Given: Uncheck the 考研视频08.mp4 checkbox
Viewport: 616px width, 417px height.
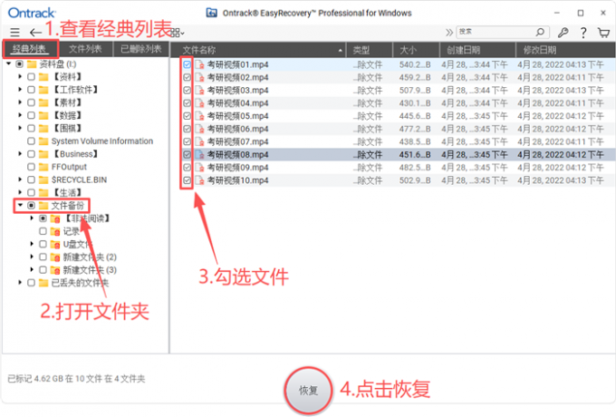Looking at the screenshot, I should click(x=187, y=154).
